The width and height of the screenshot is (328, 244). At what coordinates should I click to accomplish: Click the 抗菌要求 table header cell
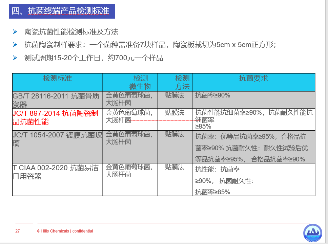tap(253, 78)
